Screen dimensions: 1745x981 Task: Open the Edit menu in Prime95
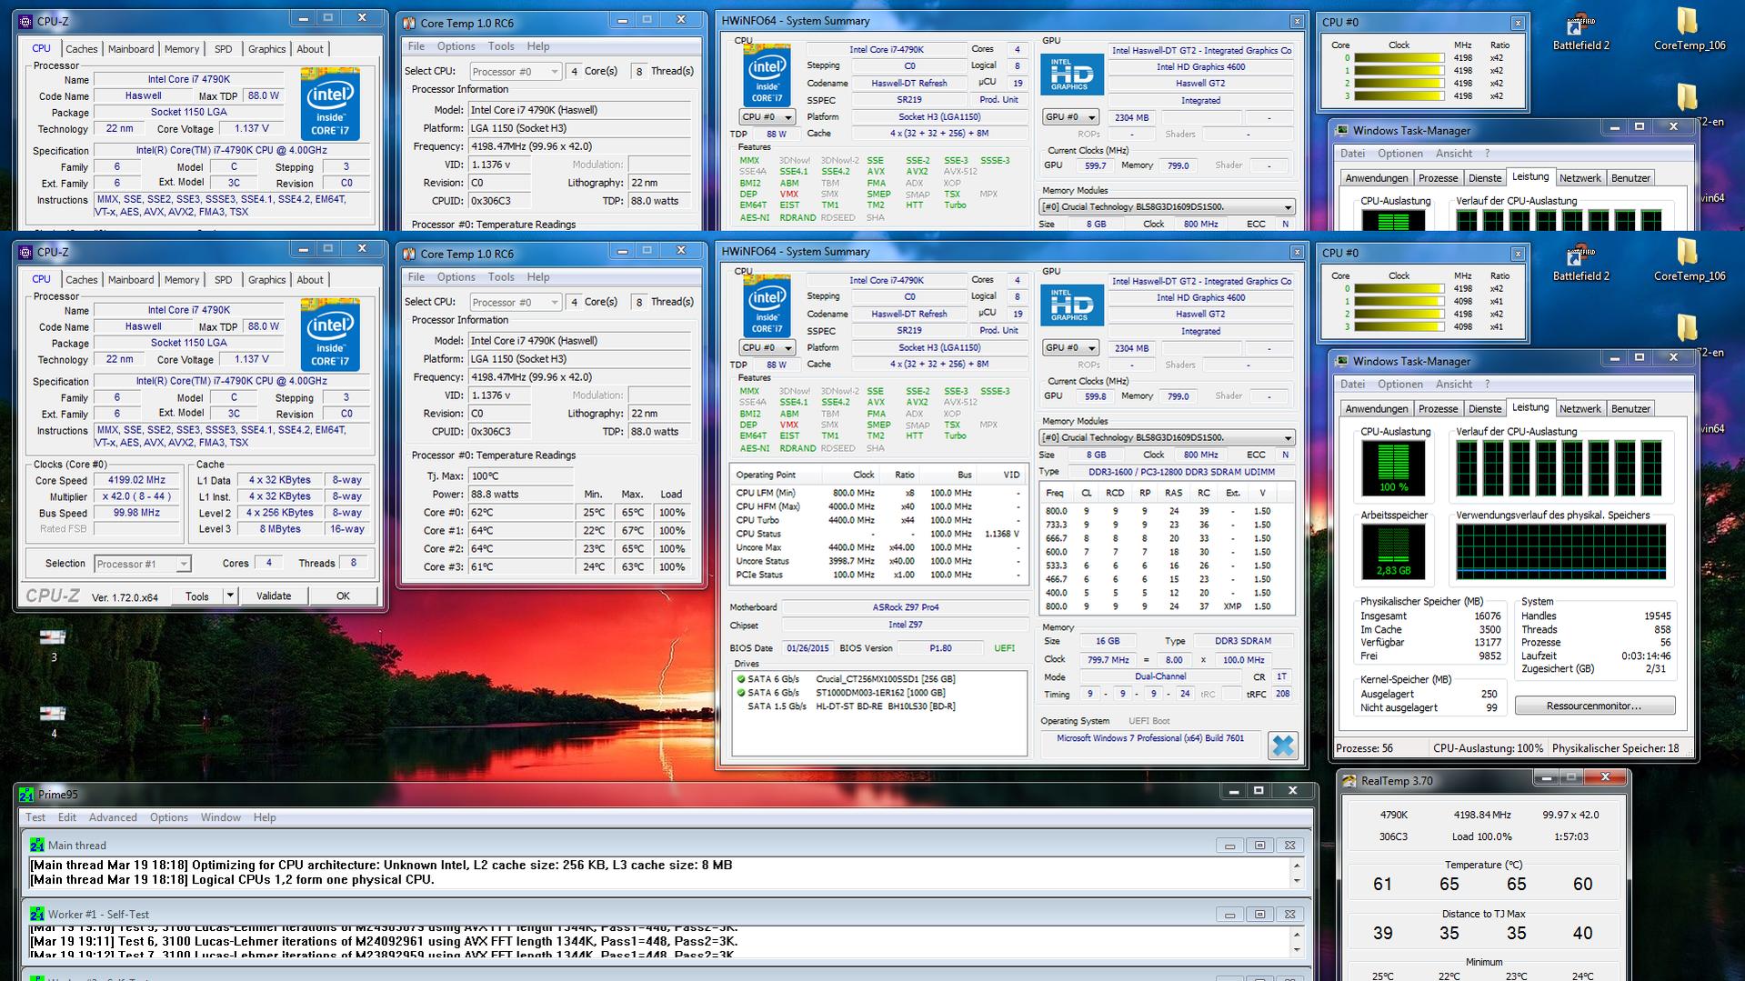[x=67, y=817]
